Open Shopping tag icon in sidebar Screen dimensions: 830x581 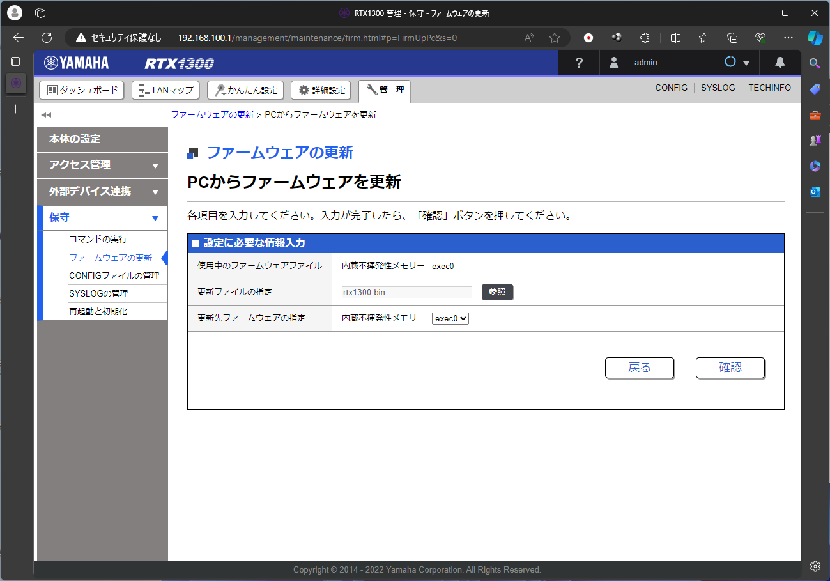[x=815, y=89]
